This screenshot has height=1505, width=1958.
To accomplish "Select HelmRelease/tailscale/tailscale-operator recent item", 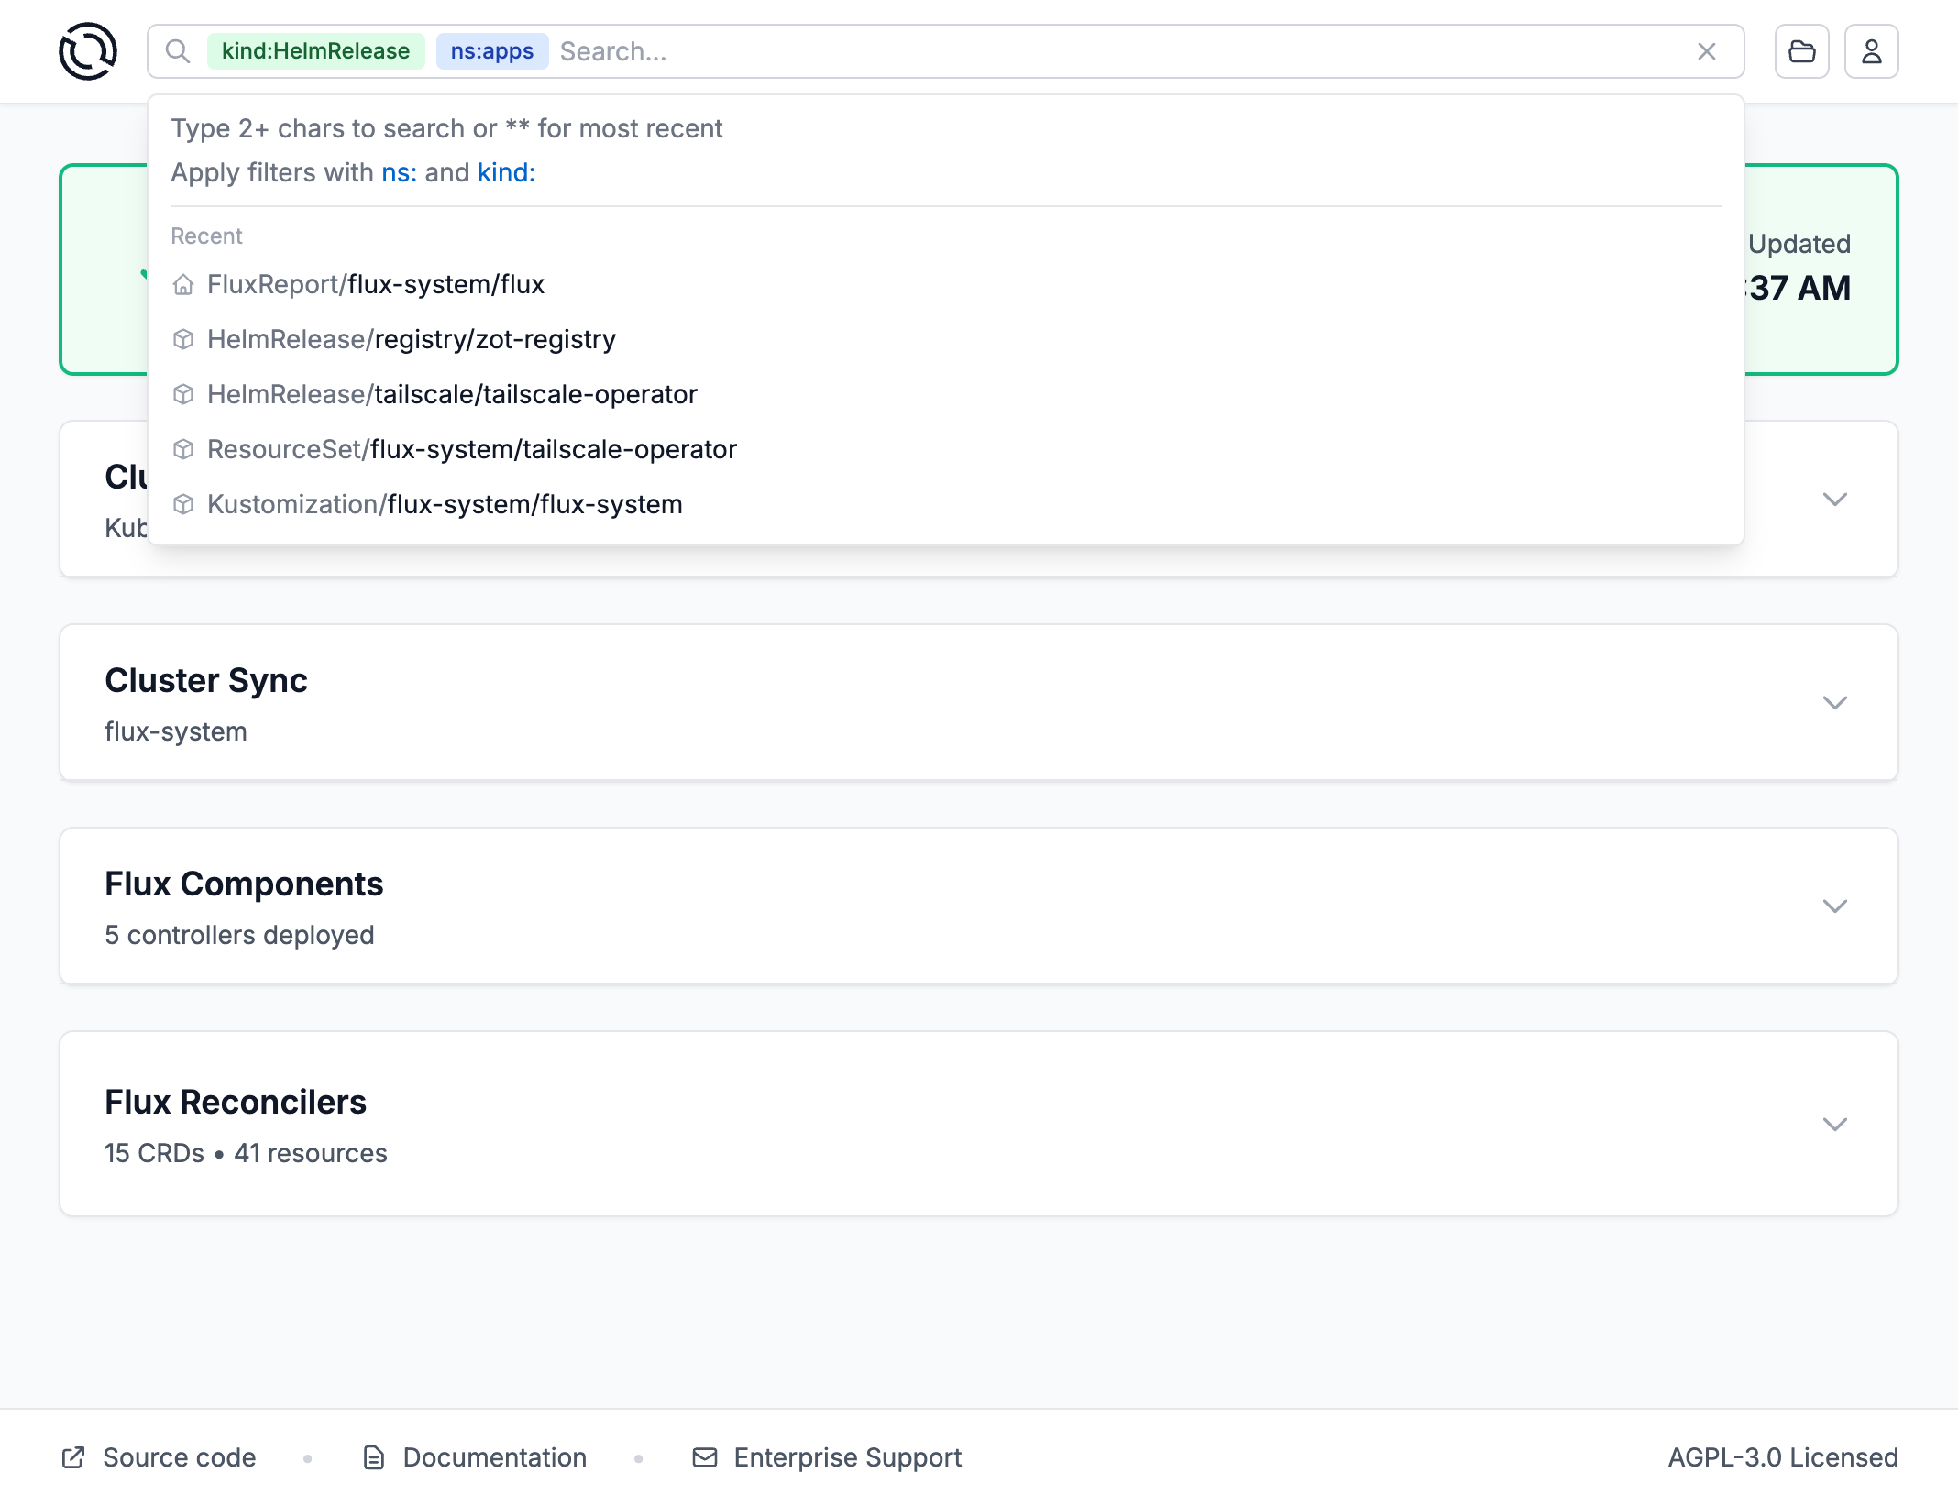I will tap(452, 395).
